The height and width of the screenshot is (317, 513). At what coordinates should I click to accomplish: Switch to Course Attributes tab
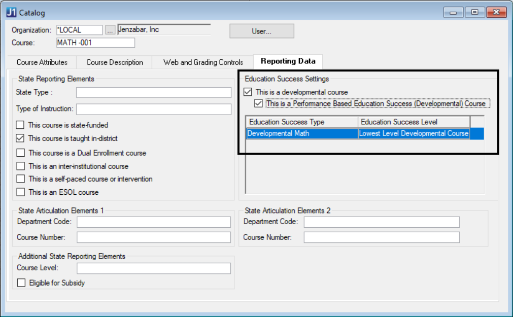[x=42, y=62]
